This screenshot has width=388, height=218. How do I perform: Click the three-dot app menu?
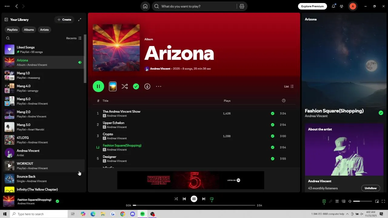[x=7, y=6]
